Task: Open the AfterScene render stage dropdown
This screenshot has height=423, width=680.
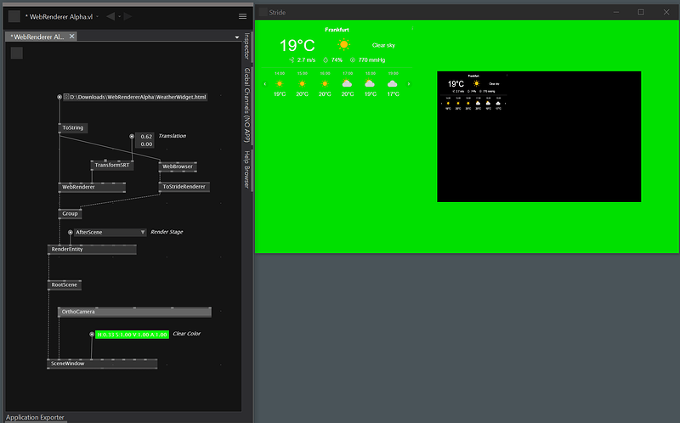Action: (x=110, y=232)
